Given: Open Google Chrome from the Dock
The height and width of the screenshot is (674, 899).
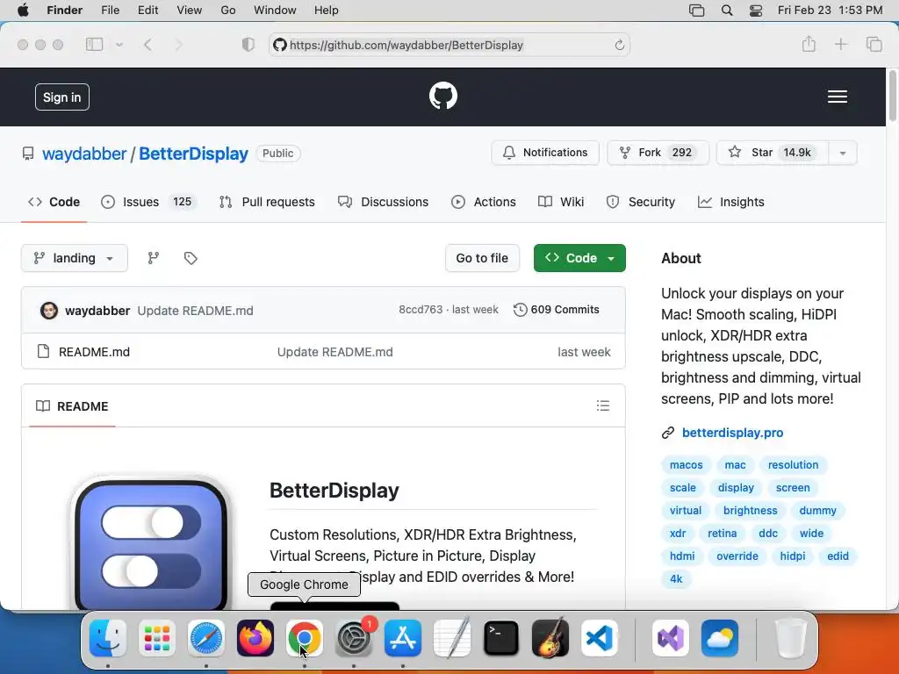Looking at the screenshot, I should coord(305,638).
